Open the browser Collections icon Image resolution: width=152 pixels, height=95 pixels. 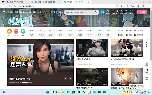point(132,6)
